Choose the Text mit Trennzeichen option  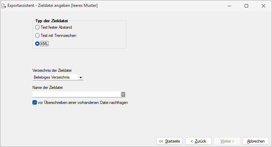[37, 36]
